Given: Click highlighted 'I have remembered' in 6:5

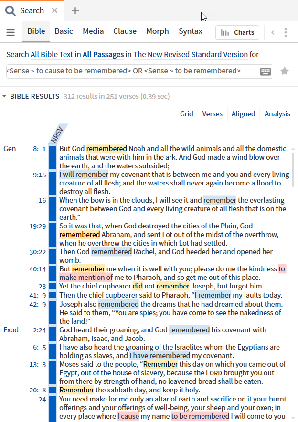Looking at the screenshot, I should (x=160, y=356).
